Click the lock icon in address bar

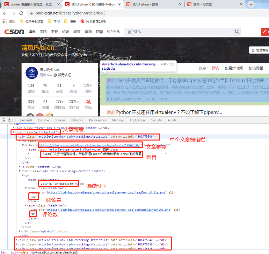coord(32,13)
